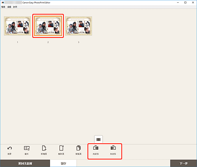
Task: Open the 檔案 (File) menu
Action: [3, 7]
